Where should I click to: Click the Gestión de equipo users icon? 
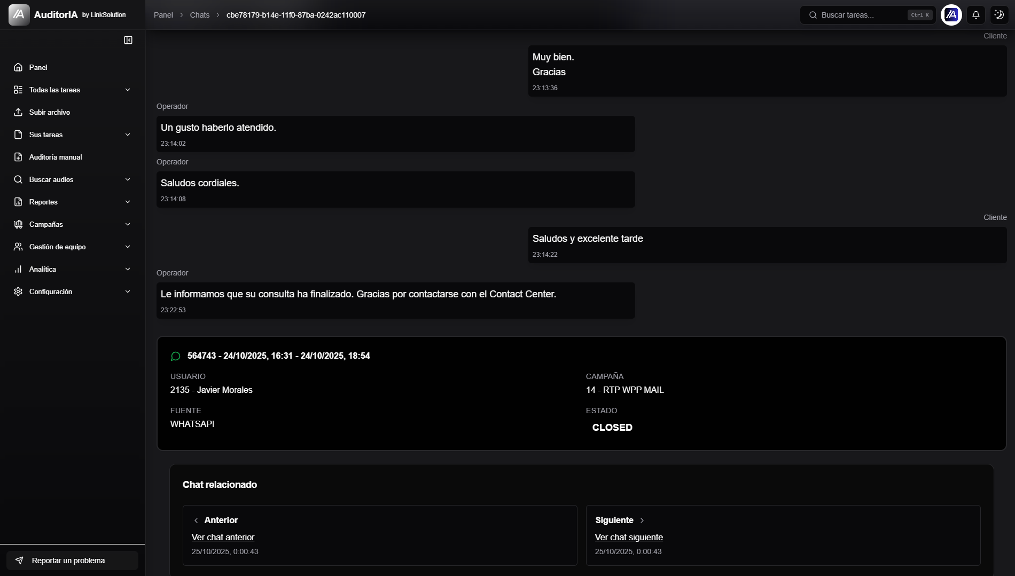[18, 247]
